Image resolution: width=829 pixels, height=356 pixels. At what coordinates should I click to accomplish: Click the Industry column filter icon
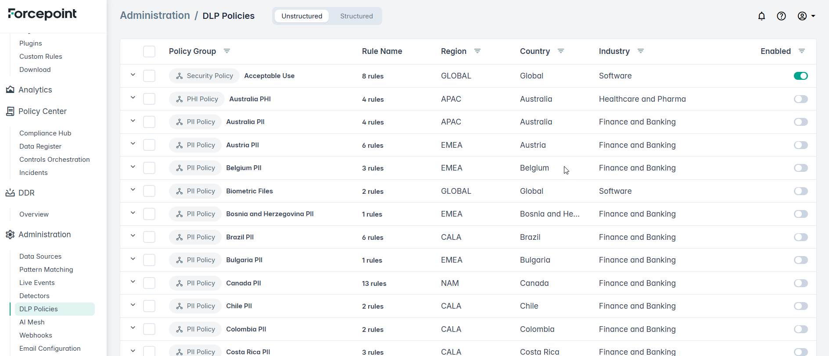(641, 51)
